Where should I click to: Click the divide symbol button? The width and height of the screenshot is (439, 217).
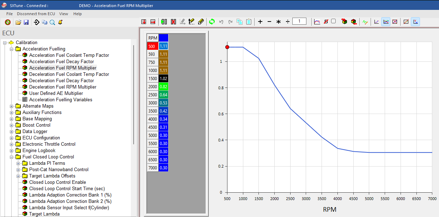288,22
